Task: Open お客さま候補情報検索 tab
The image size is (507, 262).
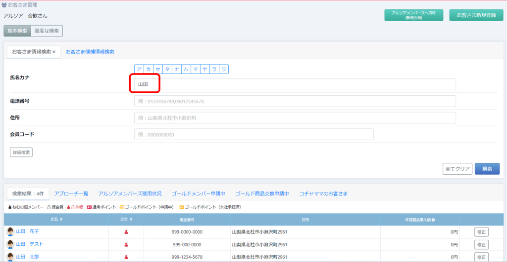Action: point(90,51)
